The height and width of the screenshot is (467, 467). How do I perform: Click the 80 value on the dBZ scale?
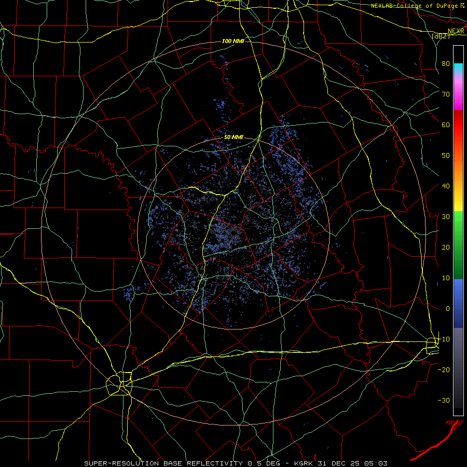pyautogui.click(x=446, y=64)
